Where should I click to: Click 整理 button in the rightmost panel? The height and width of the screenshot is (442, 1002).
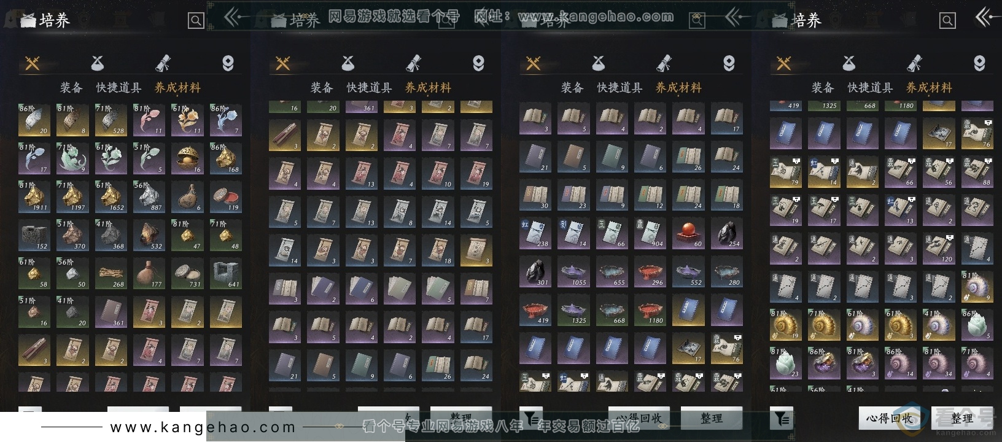[962, 418]
